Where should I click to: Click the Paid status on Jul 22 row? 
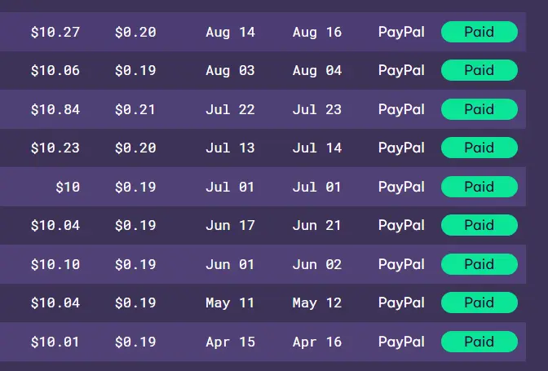point(479,109)
